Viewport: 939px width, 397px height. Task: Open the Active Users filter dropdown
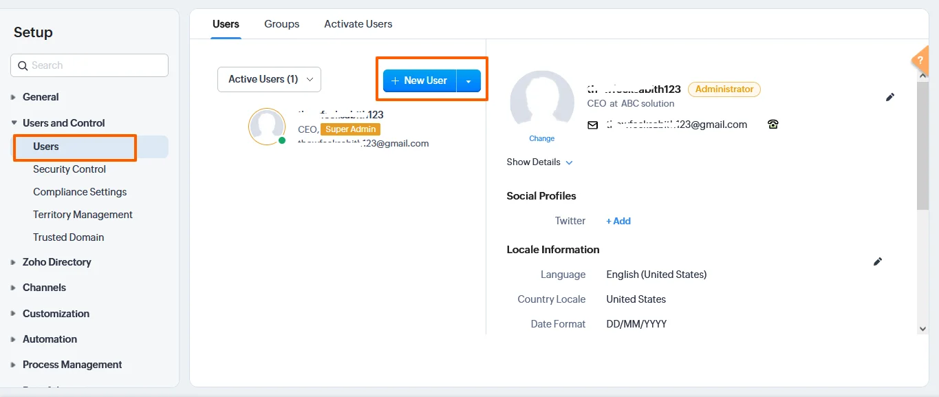tap(268, 79)
